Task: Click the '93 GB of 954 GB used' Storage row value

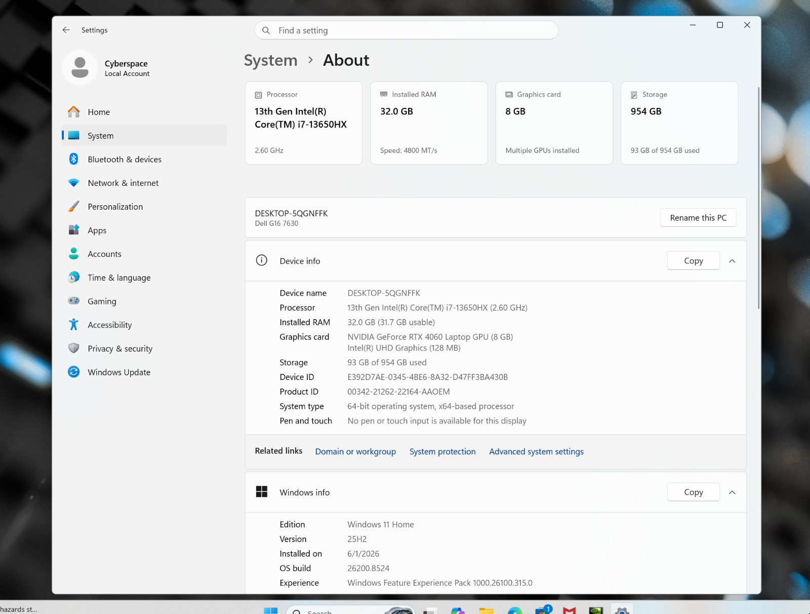Action: coord(387,362)
